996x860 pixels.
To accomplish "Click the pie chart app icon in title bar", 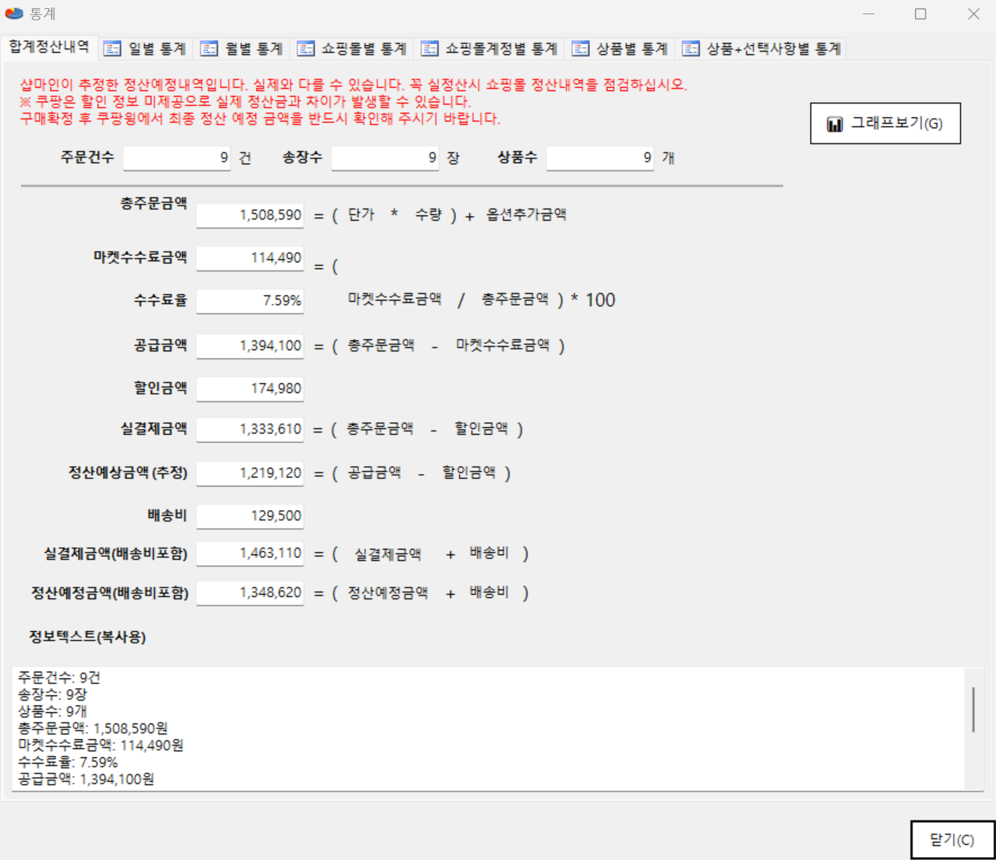I will click(14, 14).
